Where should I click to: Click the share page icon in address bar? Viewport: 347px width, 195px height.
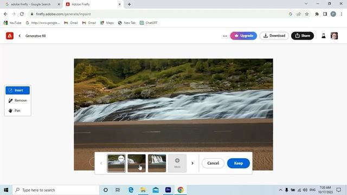[x=299, y=14]
